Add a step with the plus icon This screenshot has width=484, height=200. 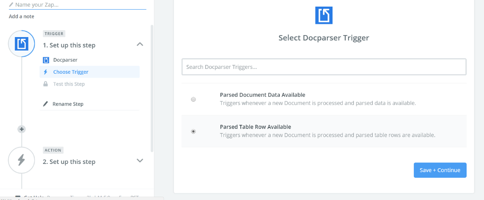(x=22, y=129)
